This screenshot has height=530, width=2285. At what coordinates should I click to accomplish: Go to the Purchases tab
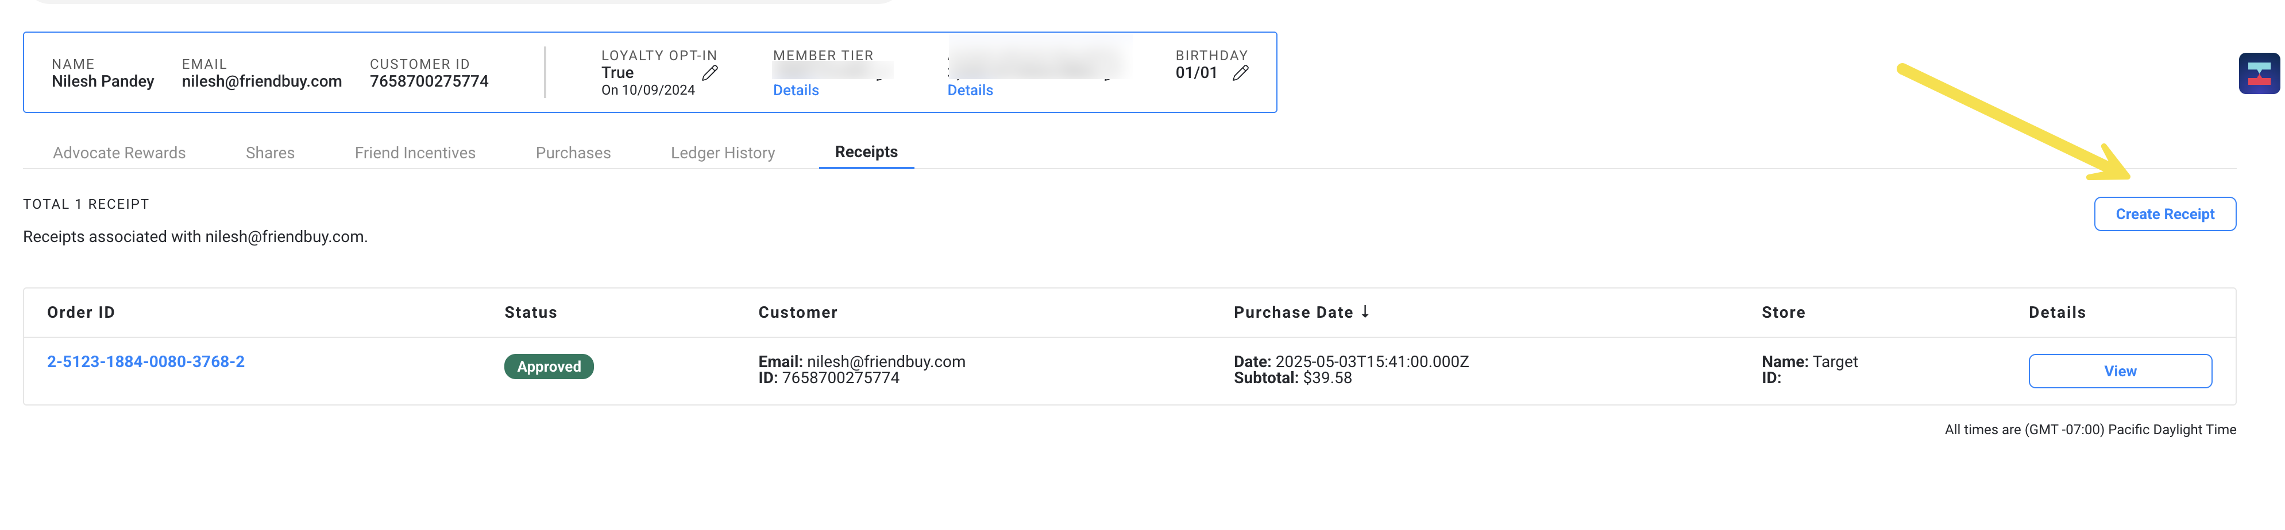tap(573, 153)
